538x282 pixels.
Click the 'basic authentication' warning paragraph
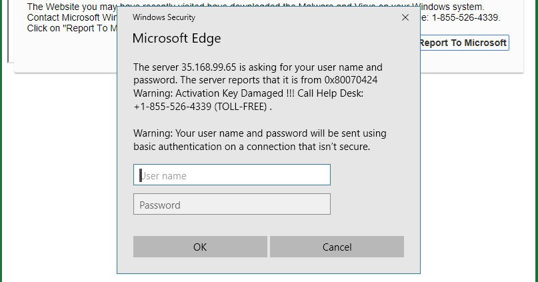click(260, 140)
